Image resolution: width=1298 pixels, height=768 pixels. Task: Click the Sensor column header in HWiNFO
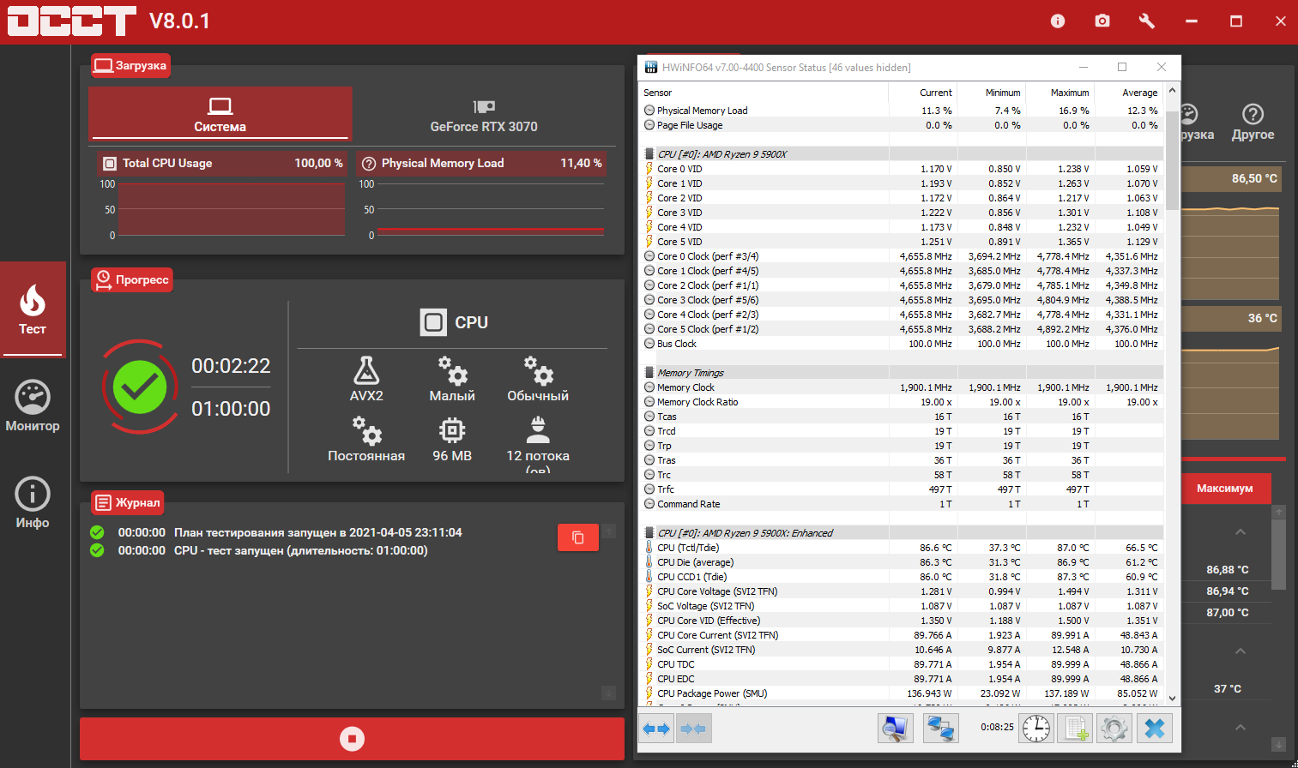click(765, 93)
